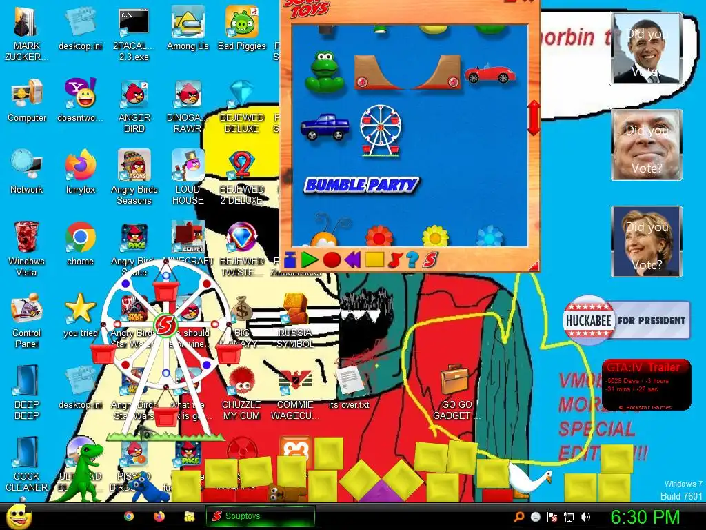Select the ANGER BIRD desktop icon
The width and height of the screenshot is (706, 530).
[x=134, y=106]
